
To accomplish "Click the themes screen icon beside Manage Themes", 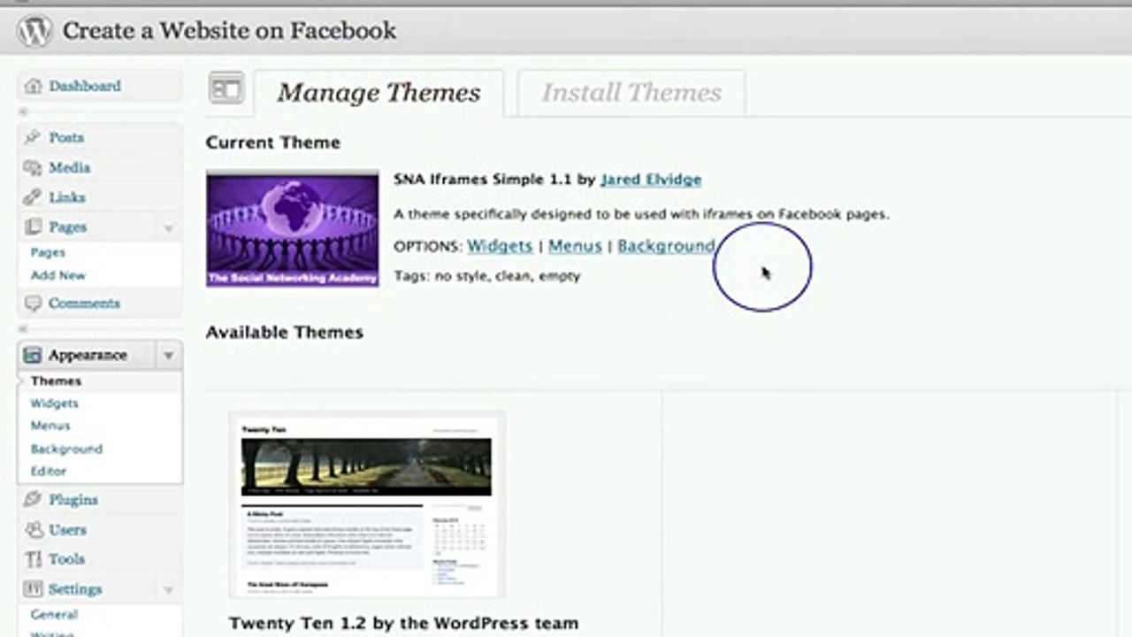I will click(226, 88).
